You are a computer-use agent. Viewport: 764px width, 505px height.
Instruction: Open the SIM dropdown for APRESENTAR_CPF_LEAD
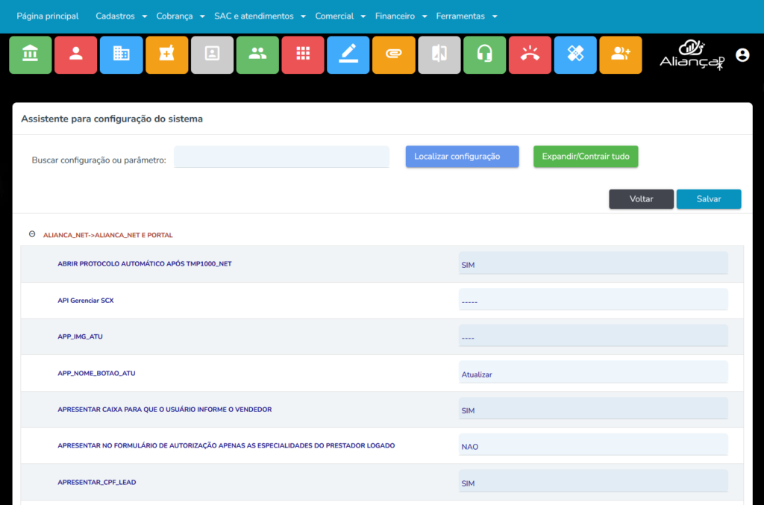pyautogui.click(x=593, y=480)
